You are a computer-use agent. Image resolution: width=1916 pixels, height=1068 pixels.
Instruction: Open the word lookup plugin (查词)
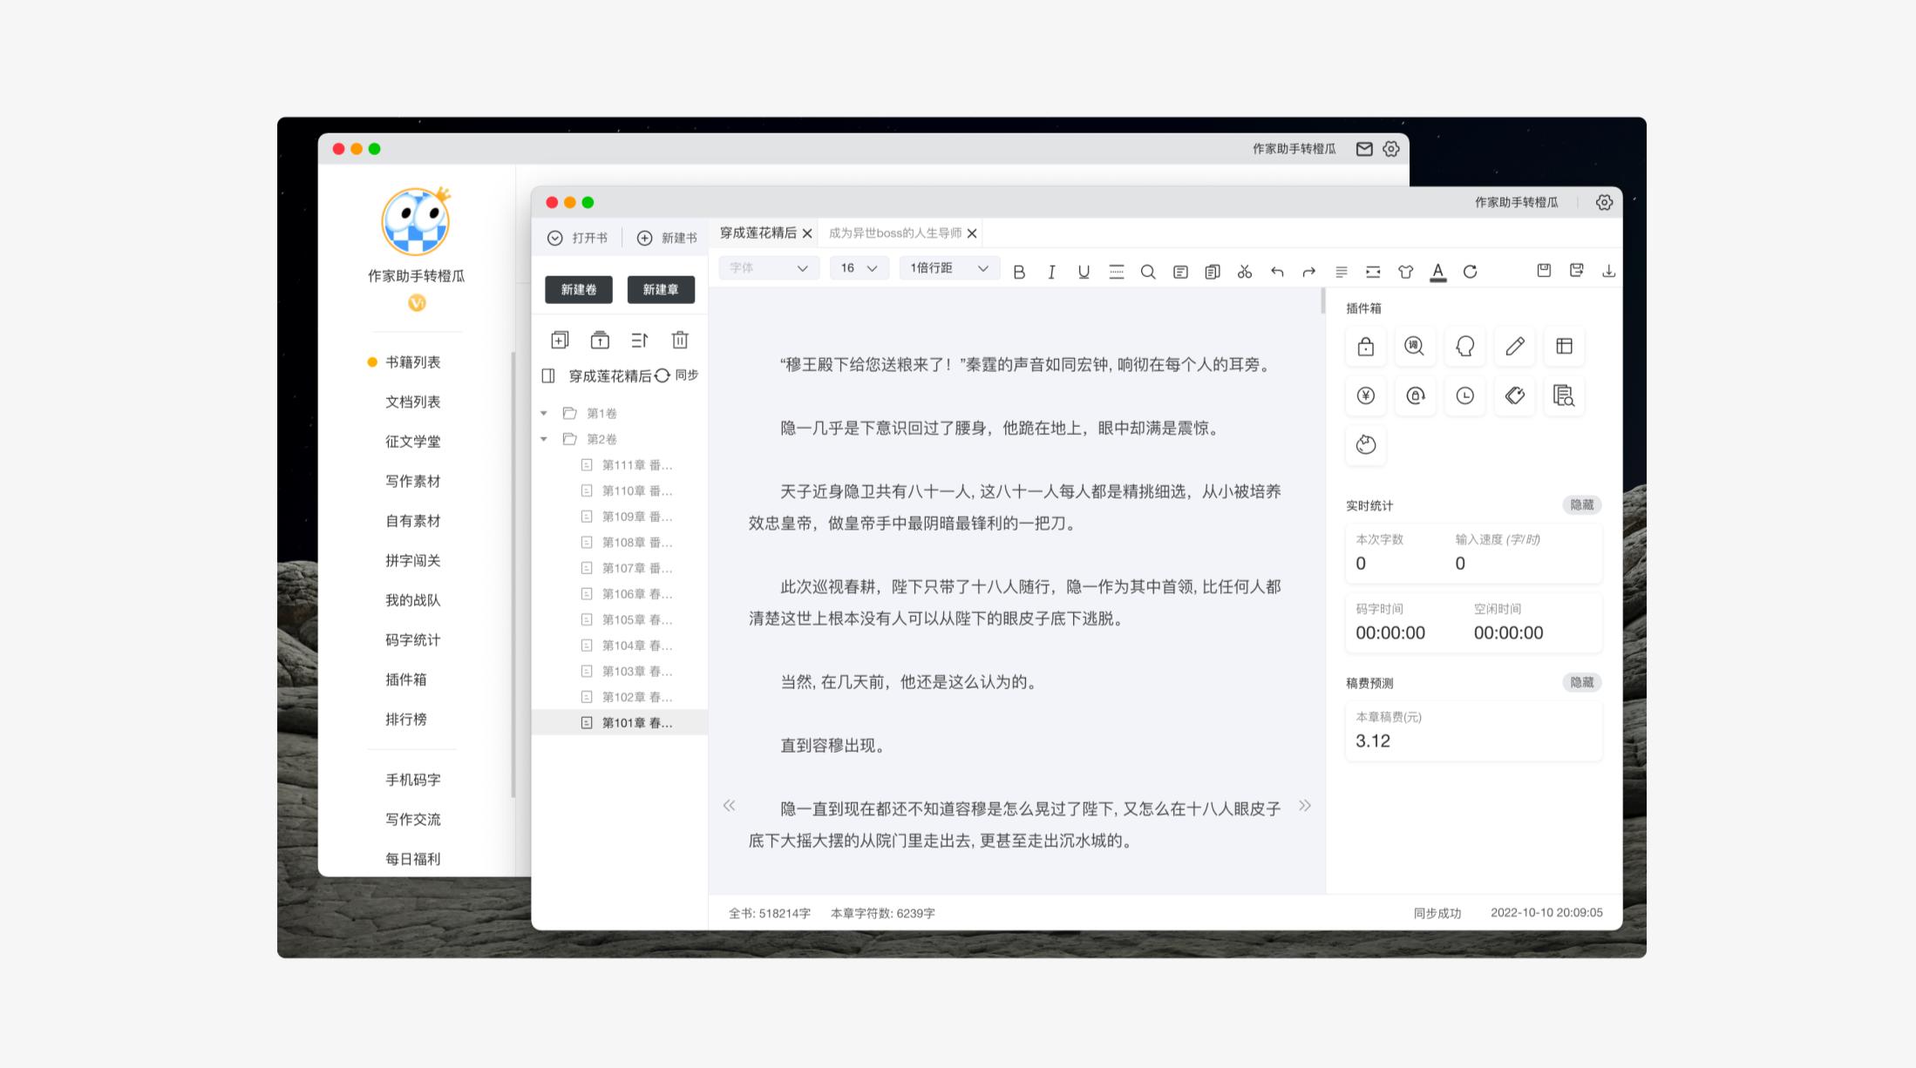pyautogui.click(x=1415, y=346)
